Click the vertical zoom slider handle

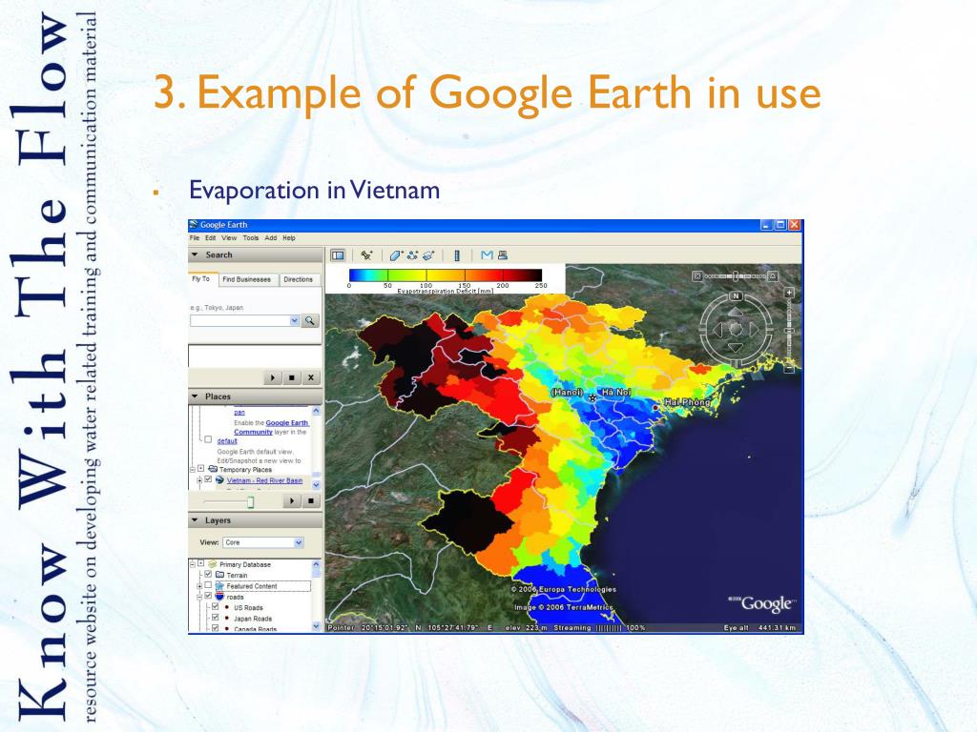(789, 331)
